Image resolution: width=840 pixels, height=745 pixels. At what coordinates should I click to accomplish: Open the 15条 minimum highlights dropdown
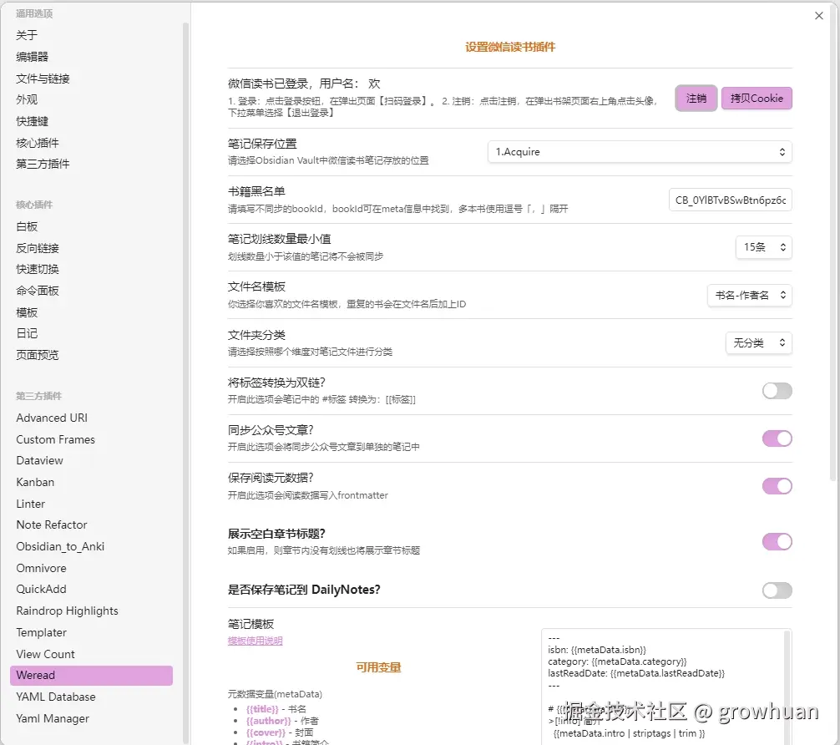click(764, 247)
